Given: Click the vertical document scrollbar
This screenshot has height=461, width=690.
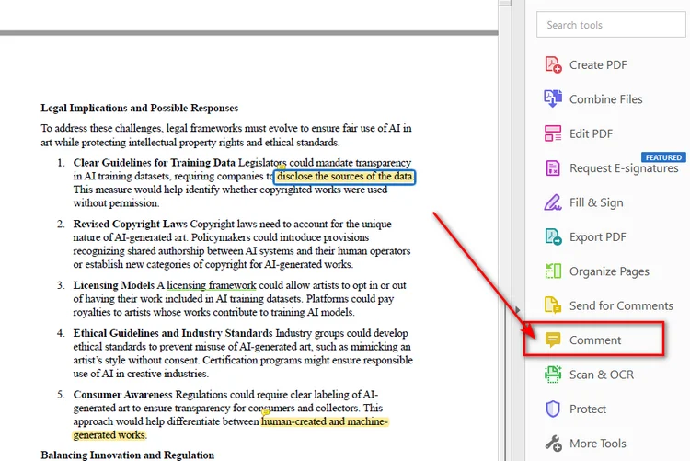Looking at the screenshot, I should coord(505,230).
